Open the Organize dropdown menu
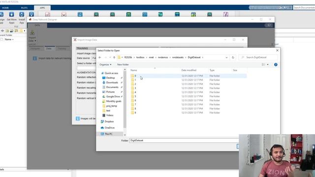The width and height of the screenshot is (315, 177). coord(105,64)
